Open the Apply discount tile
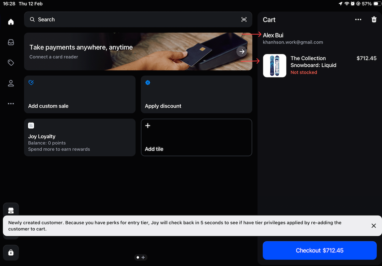 [196, 94]
